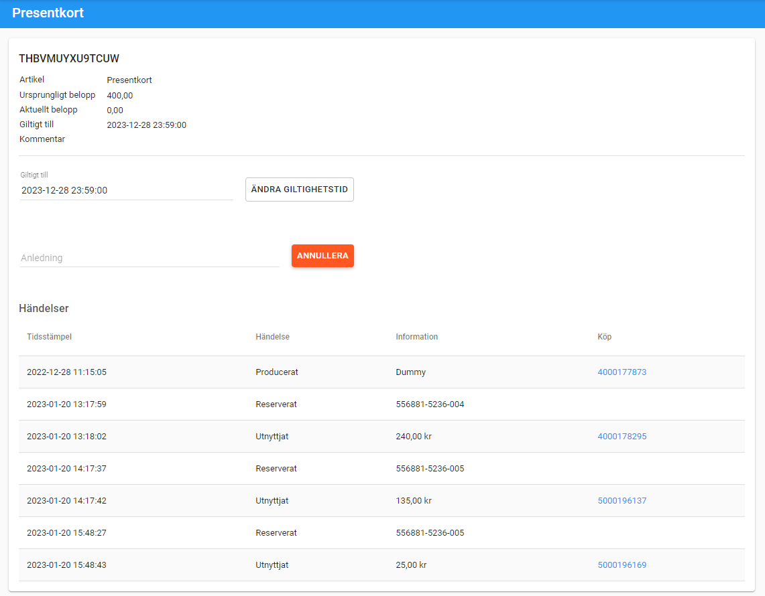
Task: Click the 556881-5236-004 information cell
Action: (x=430, y=404)
